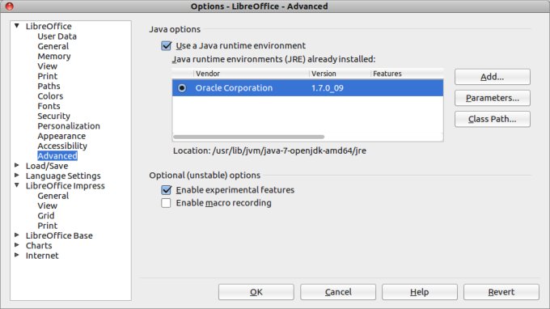Click the Load/Save tree label

(47, 166)
